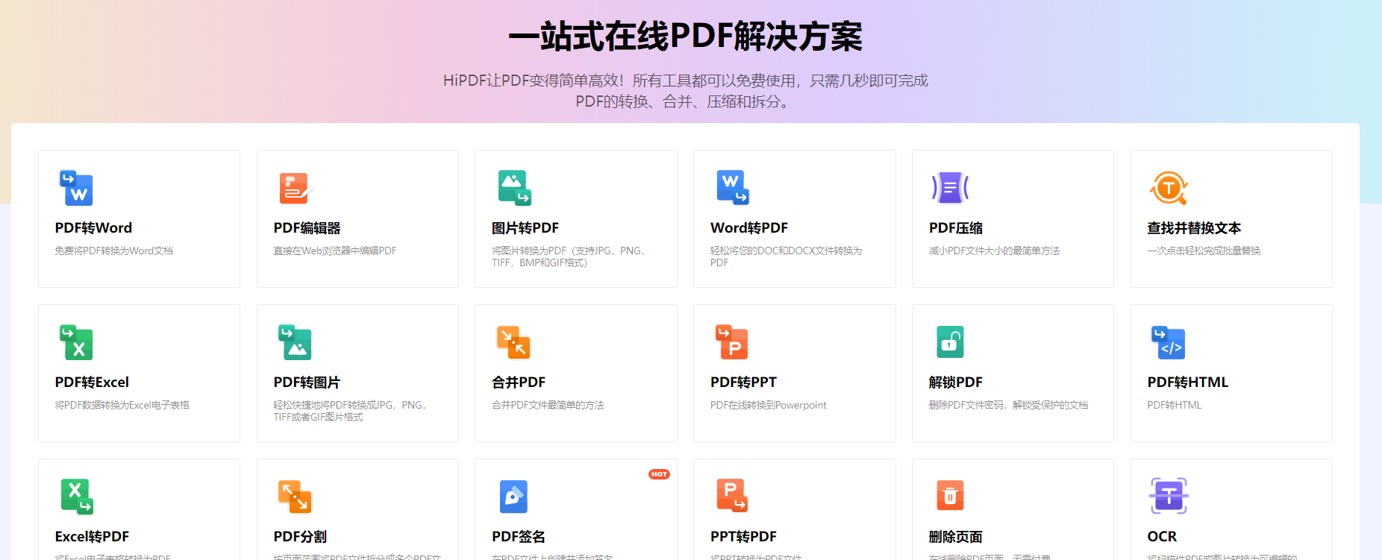Screen dimensions: 1382x560
Task: Go to PDF签名 tool title
Action: point(519,536)
